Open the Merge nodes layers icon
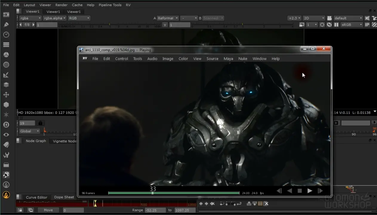377x215 pixels. 6,85
